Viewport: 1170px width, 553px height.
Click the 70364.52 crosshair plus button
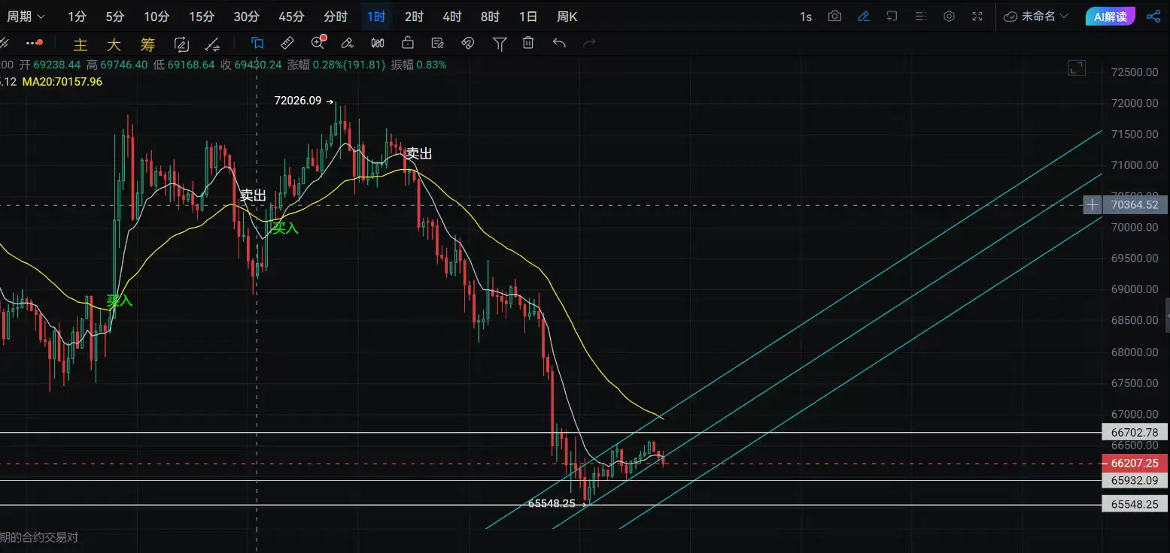click(x=1093, y=204)
